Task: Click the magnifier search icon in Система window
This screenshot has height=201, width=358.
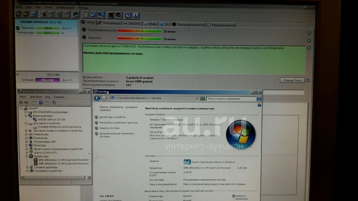Action: click(x=259, y=99)
